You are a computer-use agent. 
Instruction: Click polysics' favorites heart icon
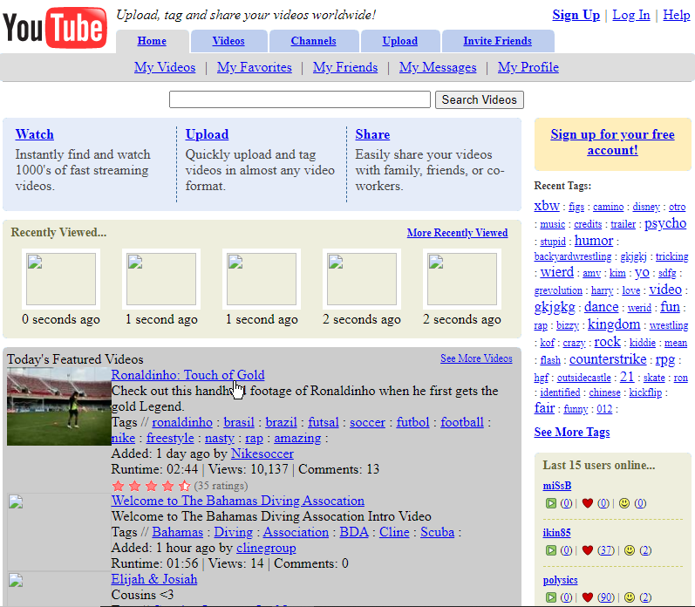(588, 597)
